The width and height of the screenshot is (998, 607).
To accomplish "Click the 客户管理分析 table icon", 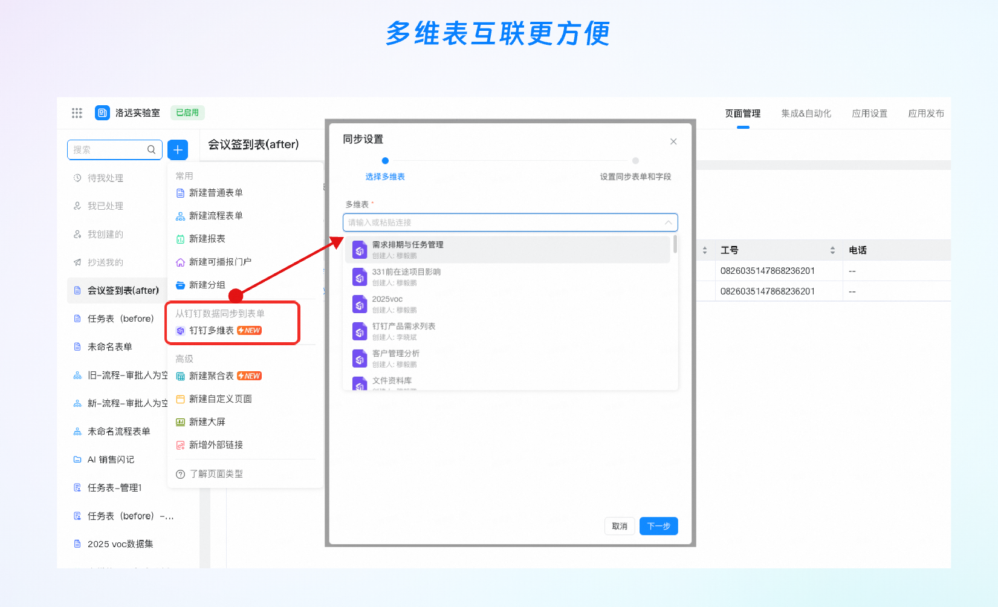I will 360,359.
